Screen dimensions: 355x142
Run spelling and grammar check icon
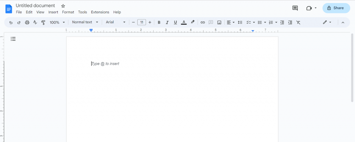35,22
